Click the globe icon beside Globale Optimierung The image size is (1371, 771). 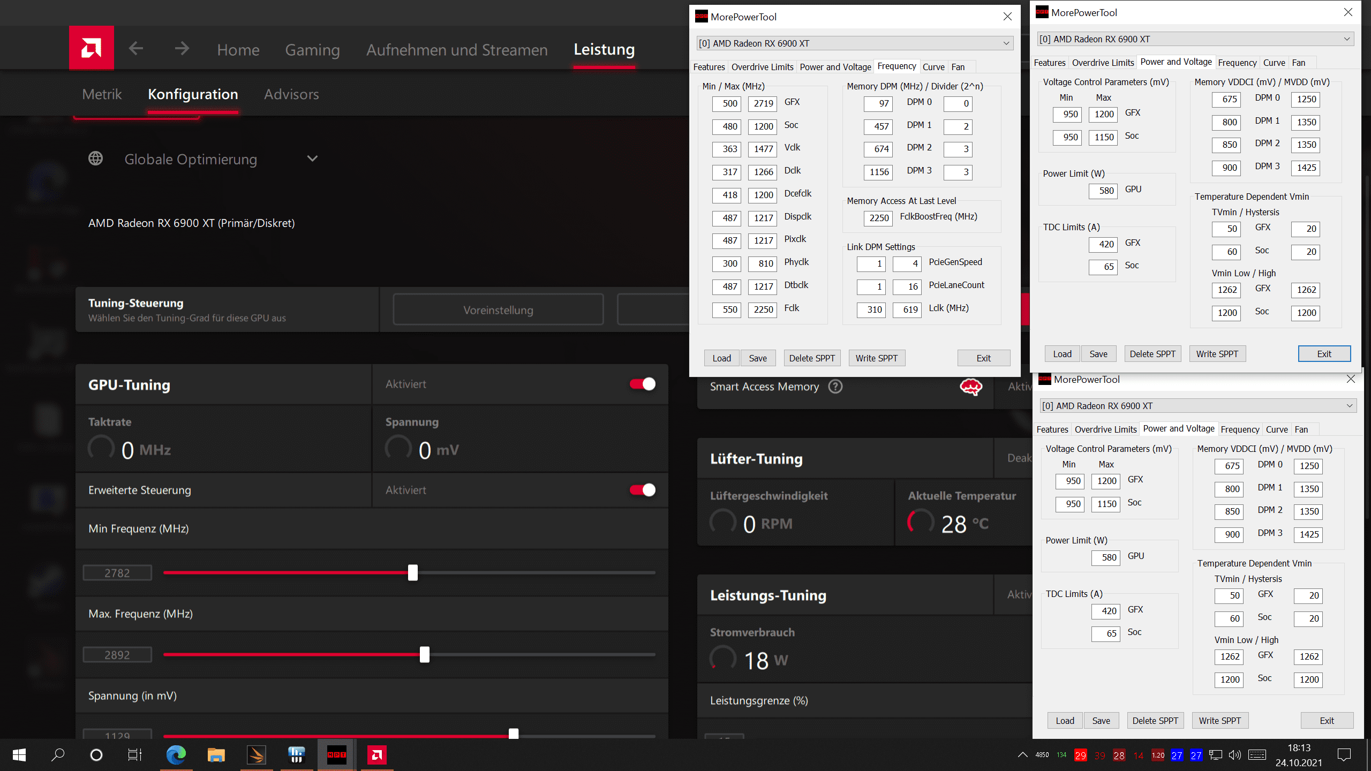[96, 158]
